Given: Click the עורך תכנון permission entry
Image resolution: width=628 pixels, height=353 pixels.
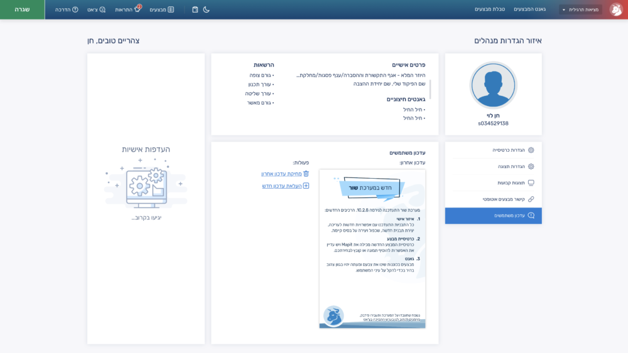Looking at the screenshot, I should [x=261, y=85].
